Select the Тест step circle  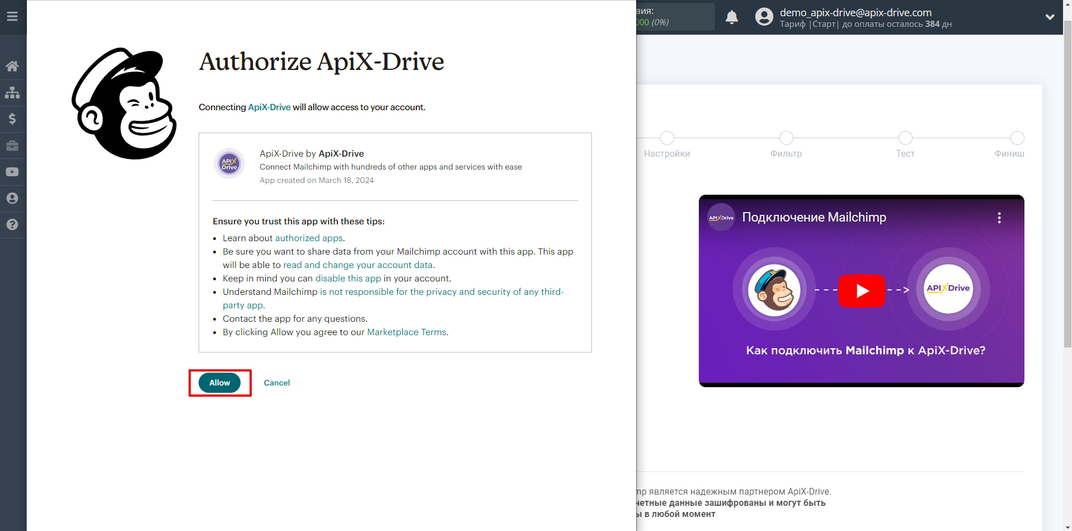tap(905, 138)
